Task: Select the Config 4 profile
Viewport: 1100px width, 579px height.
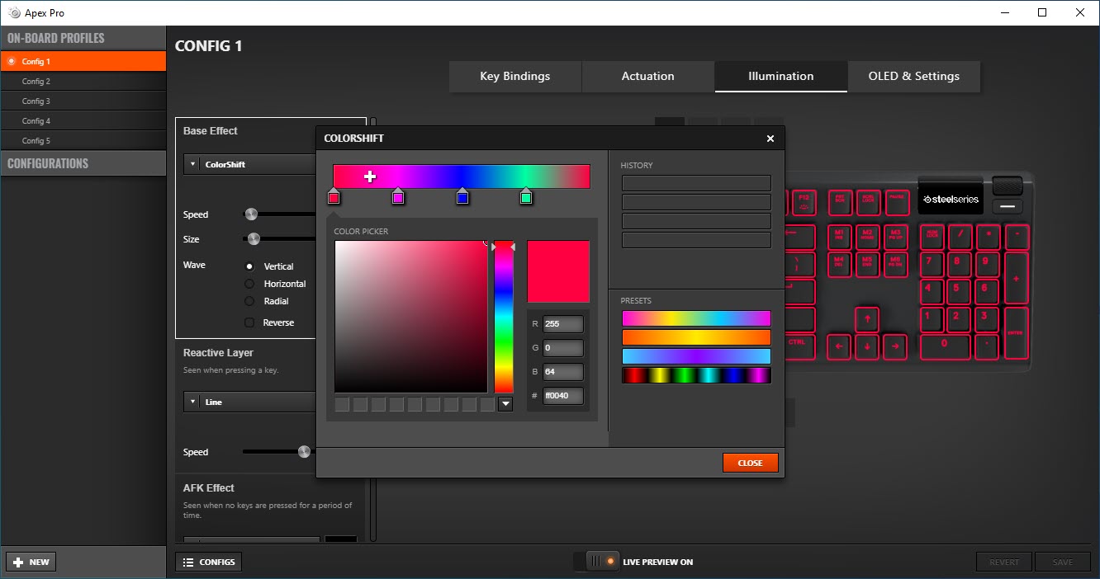Action: [x=83, y=120]
